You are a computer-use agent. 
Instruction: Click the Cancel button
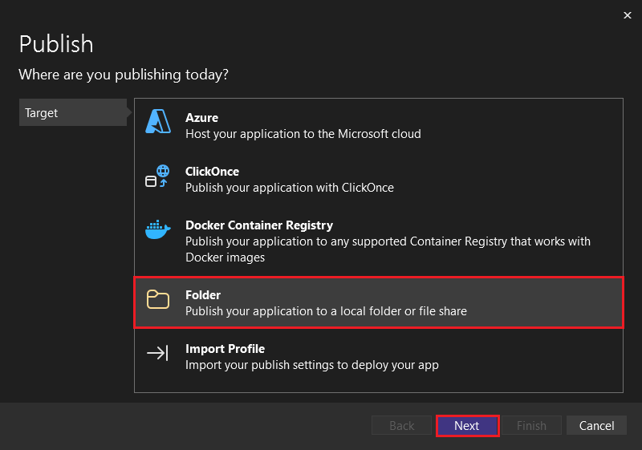point(596,425)
